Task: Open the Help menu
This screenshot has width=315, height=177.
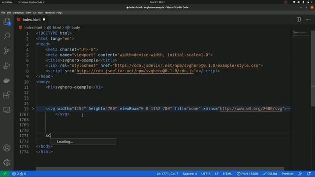Action: pos(59,13)
